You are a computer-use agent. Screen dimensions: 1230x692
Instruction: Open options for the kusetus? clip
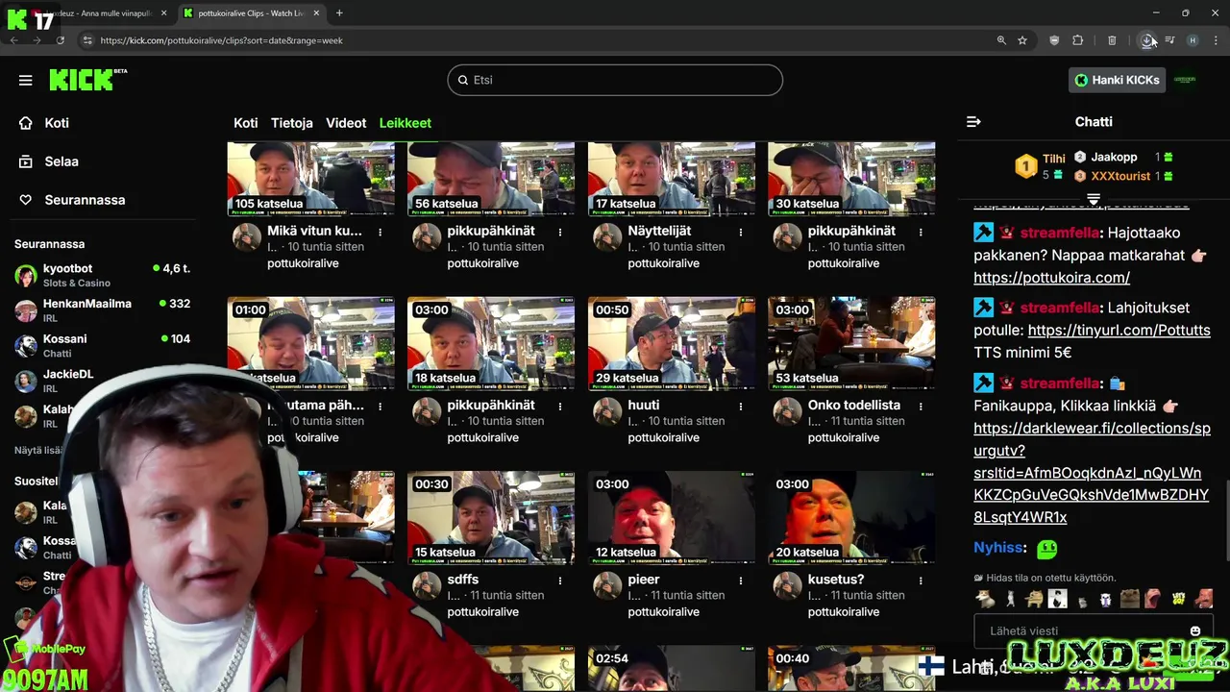tap(921, 581)
